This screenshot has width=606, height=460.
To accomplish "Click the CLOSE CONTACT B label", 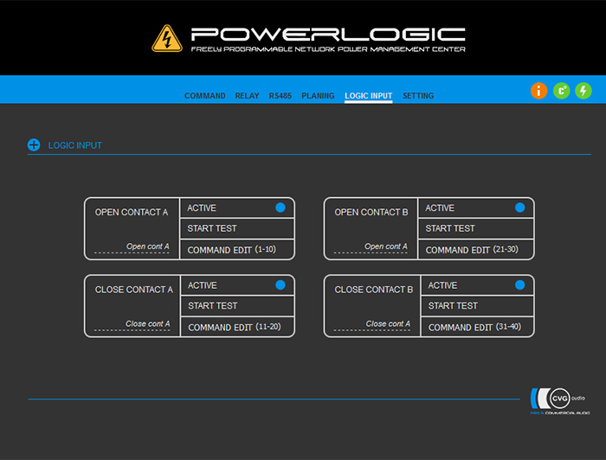I will 374,290.
